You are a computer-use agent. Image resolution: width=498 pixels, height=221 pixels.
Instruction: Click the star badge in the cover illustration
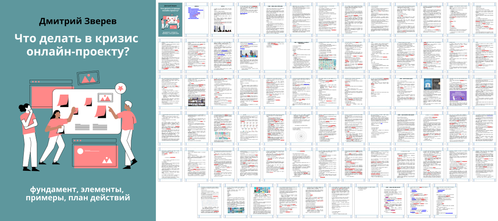(x=120, y=88)
